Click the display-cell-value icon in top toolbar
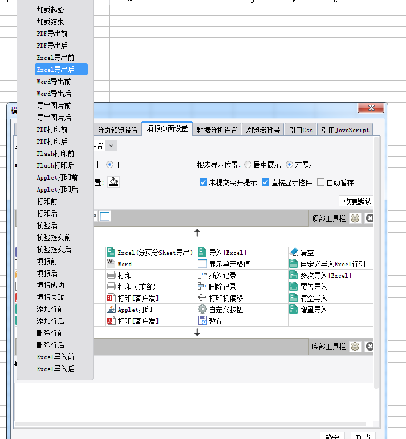Image resolution: width=406 pixels, height=439 pixels. pos(105,216)
